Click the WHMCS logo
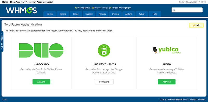Image resolution: width=208 pixels, height=102 pixels. pos(21,10)
